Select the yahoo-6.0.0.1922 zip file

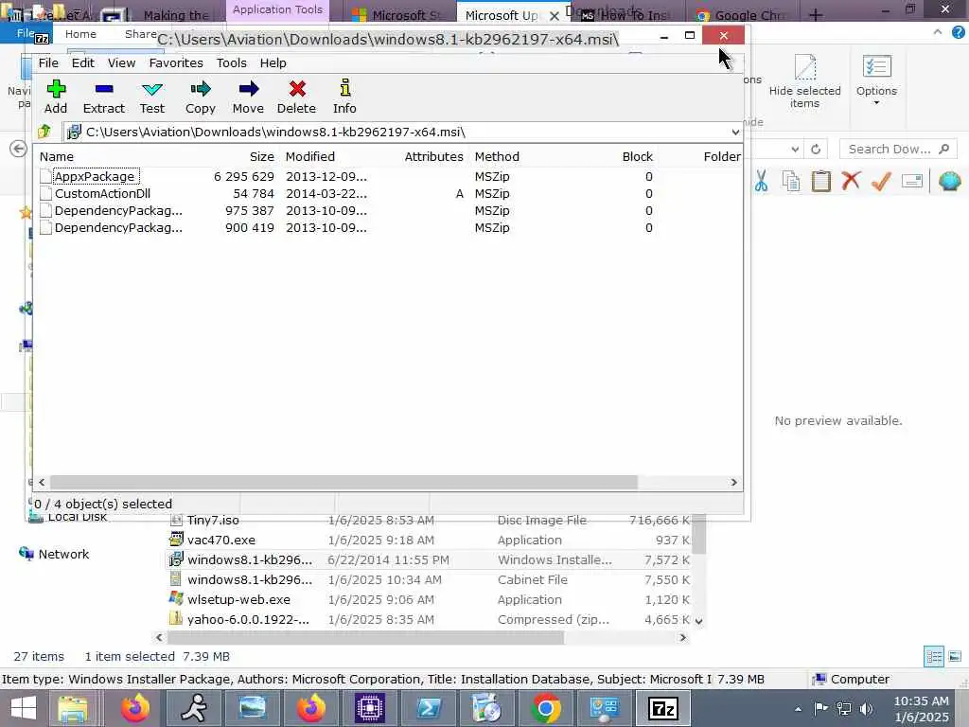[x=249, y=619]
